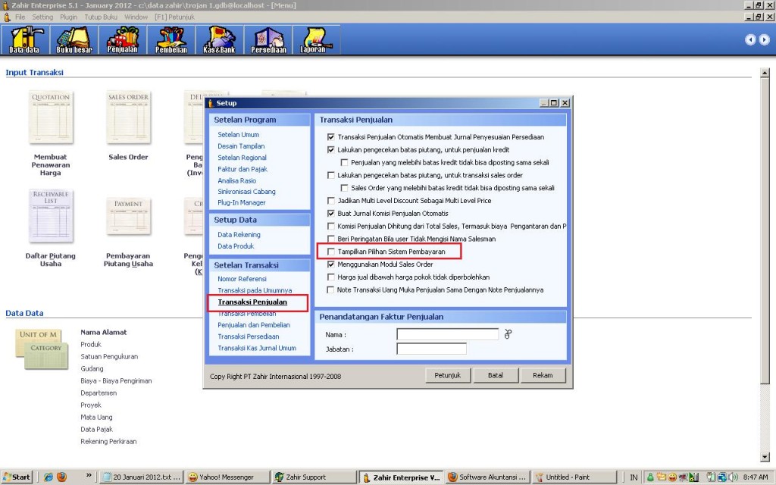Open Nomor Referensi settings
776x485 pixels.
coord(242,279)
